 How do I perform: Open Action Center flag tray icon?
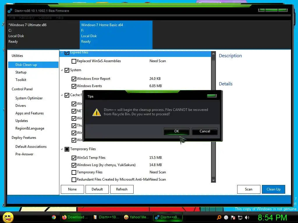tap(233, 217)
